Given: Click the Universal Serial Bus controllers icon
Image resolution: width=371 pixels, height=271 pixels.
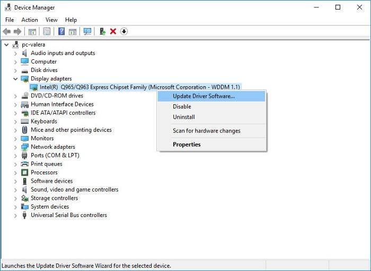Looking at the screenshot, I should tap(24, 215).
